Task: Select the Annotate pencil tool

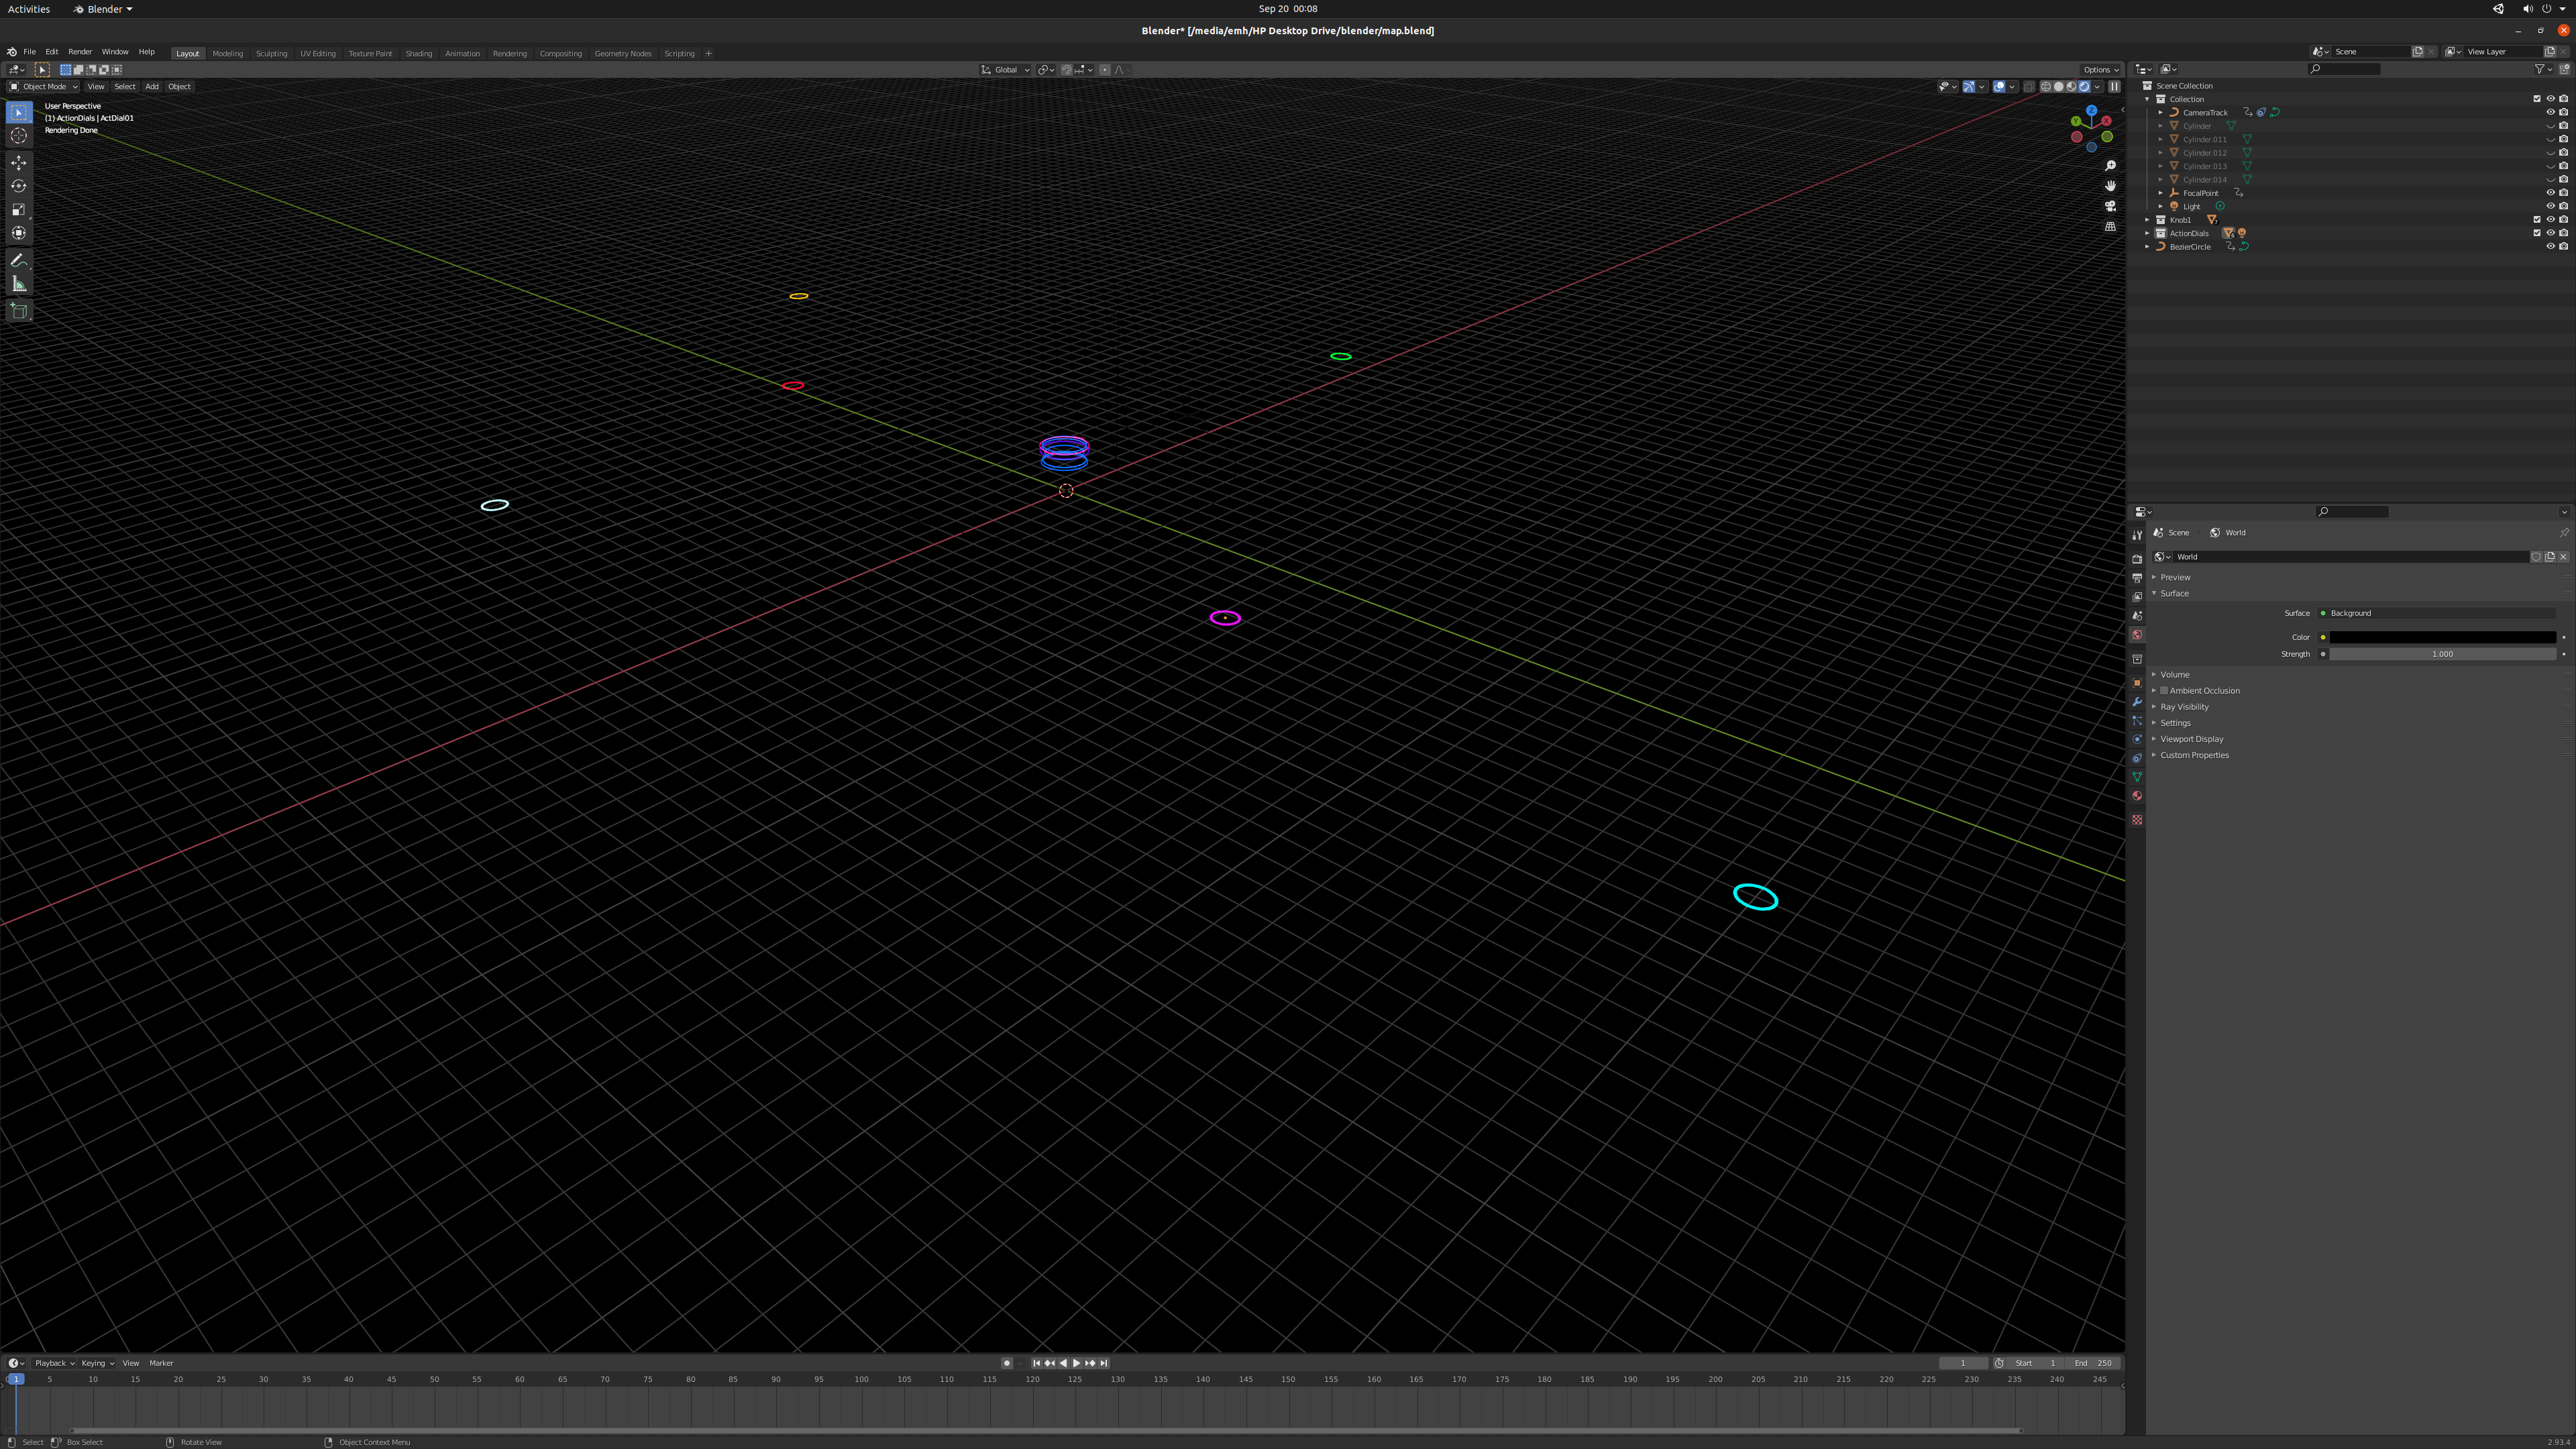Action: click(19, 260)
